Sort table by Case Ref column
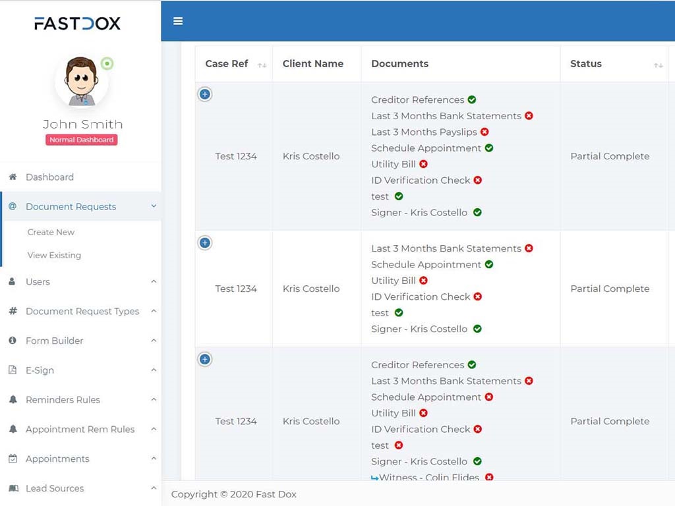 [262, 65]
